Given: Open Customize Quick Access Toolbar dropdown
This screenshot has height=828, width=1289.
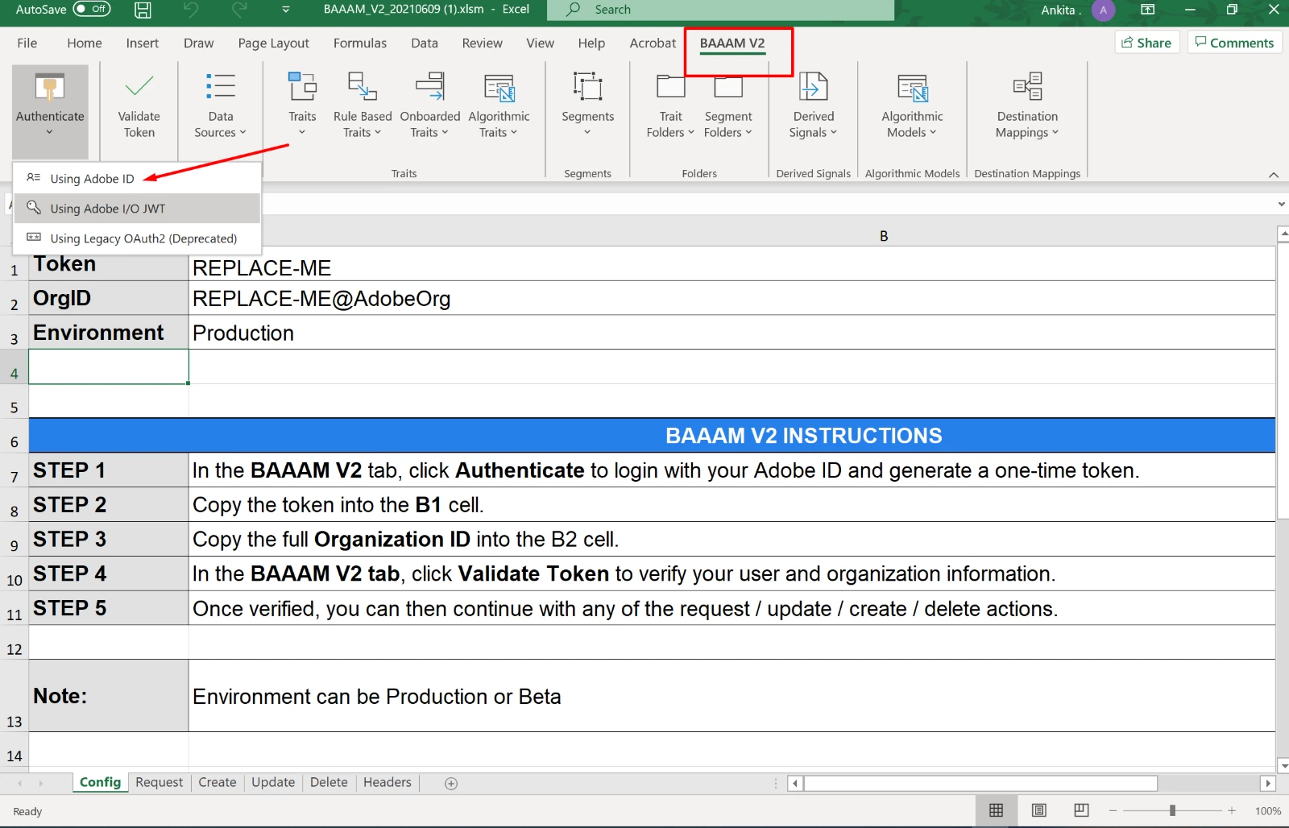Looking at the screenshot, I should click(286, 10).
